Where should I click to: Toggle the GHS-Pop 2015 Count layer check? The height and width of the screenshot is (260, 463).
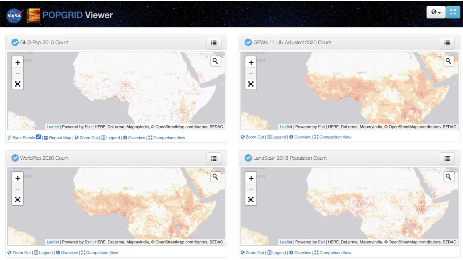coord(15,42)
